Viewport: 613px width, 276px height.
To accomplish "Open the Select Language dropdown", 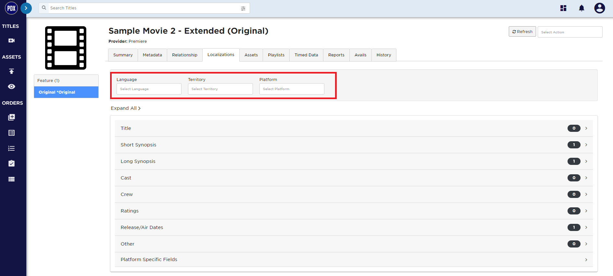I will (149, 89).
